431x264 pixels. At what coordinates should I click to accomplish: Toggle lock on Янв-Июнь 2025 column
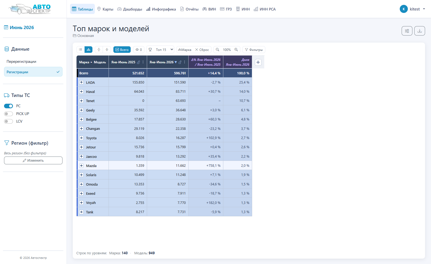click(138, 62)
